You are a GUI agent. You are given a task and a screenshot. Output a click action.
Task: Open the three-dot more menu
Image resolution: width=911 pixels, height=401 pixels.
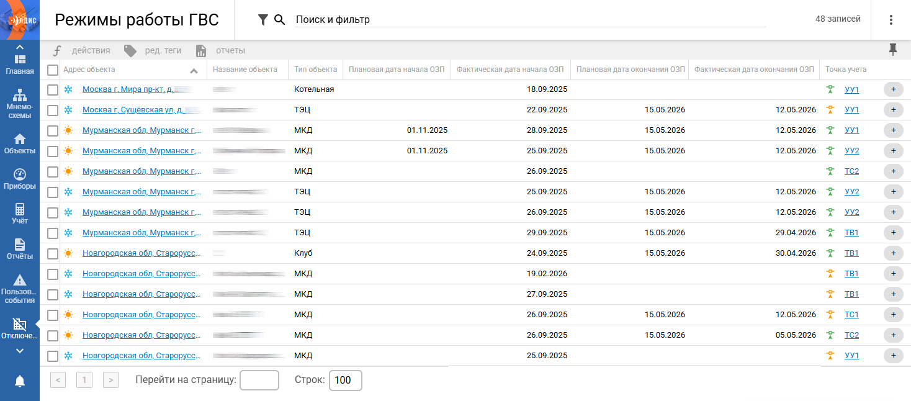click(x=891, y=20)
